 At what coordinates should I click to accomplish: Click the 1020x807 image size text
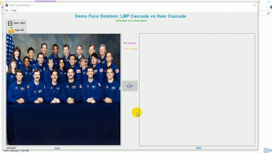pos(11,148)
